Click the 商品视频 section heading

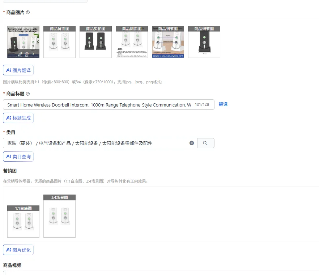coord(12,265)
